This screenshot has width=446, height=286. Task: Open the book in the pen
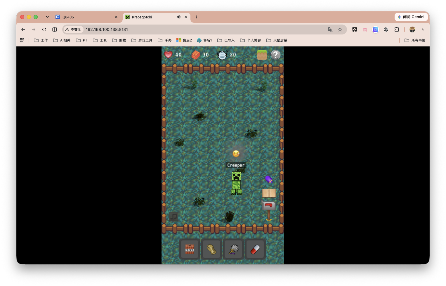click(269, 193)
